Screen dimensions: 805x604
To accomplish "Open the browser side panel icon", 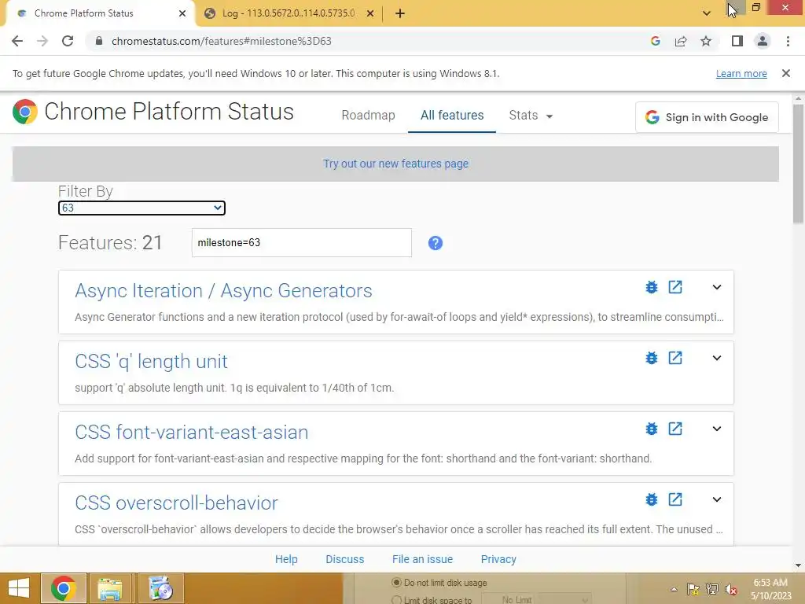I will point(737,41).
